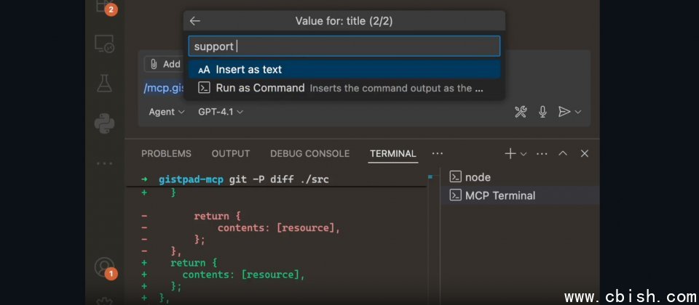Expand the new terminal launch profile chevron
The height and width of the screenshot is (305, 699).
coord(524,154)
